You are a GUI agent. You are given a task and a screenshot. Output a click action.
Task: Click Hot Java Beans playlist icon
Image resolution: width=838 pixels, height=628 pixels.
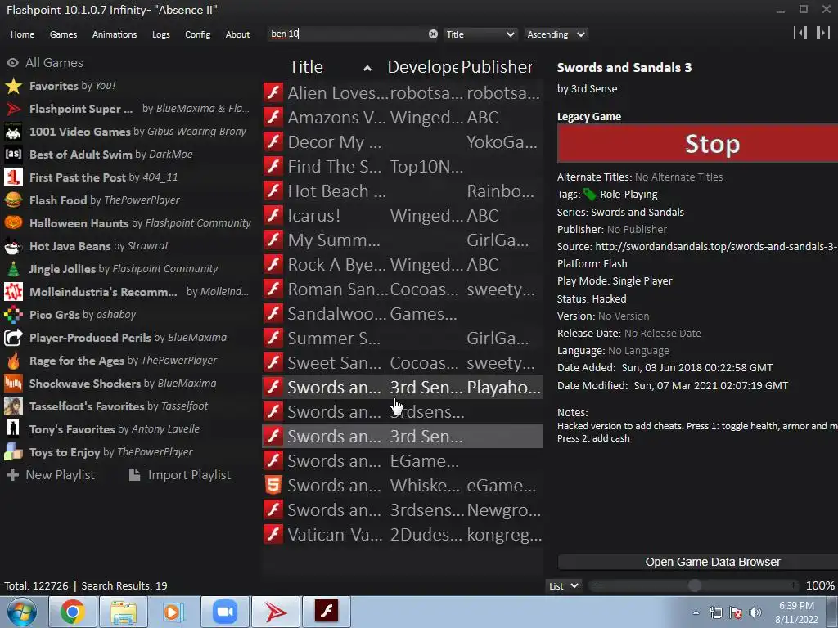[x=13, y=245]
